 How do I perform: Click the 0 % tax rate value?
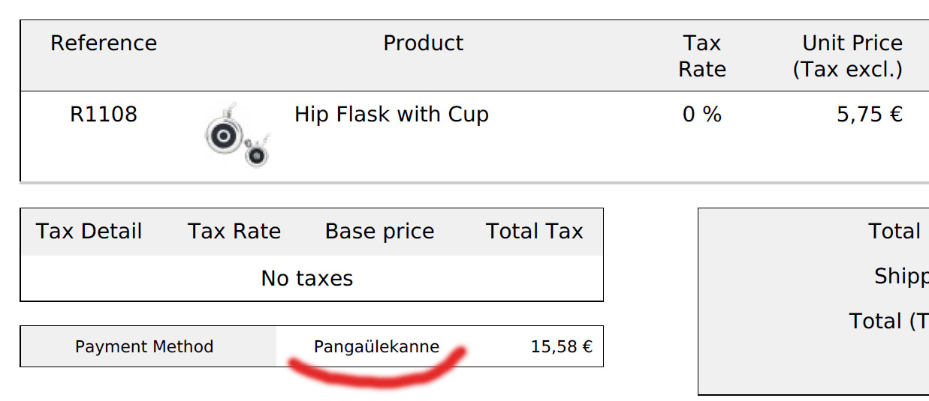pyautogui.click(x=702, y=115)
